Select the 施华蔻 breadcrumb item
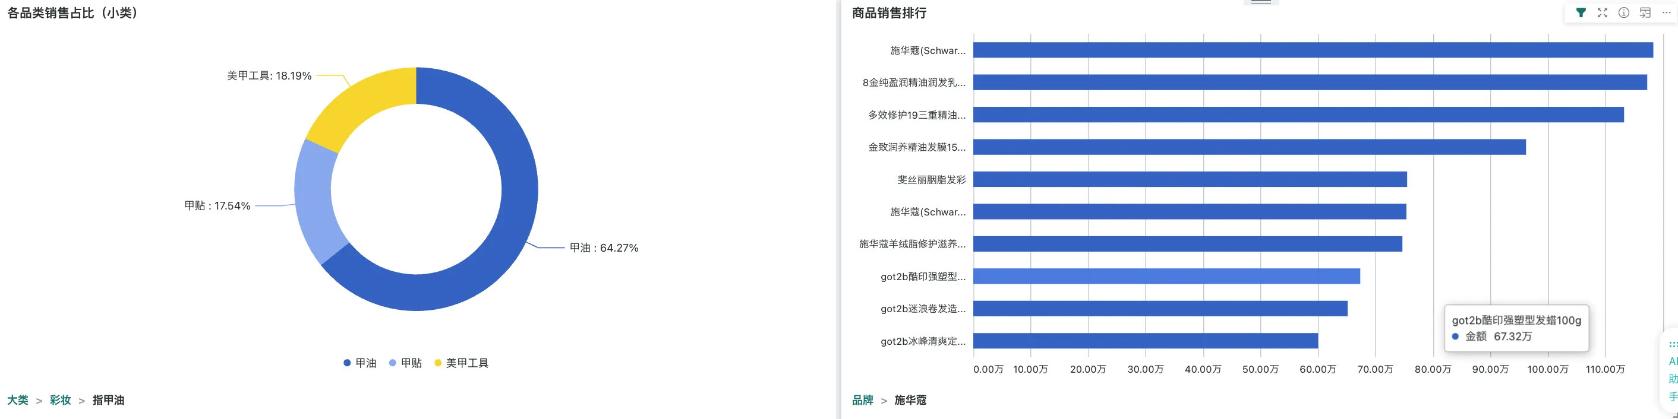Image resolution: width=1678 pixels, height=419 pixels. tap(910, 400)
